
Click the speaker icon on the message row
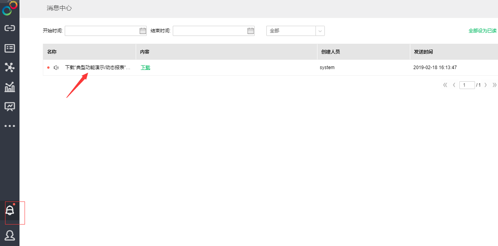tap(56, 67)
